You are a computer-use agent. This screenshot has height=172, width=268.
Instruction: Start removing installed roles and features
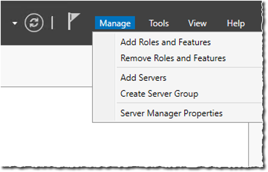click(173, 58)
